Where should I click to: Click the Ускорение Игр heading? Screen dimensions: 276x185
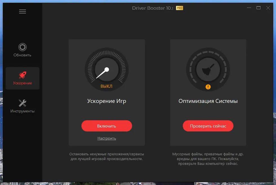pyautogui.click(x=107, y=101)
